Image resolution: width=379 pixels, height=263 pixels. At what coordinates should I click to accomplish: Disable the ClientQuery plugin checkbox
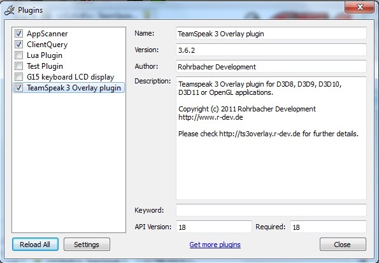coord(19,44)
